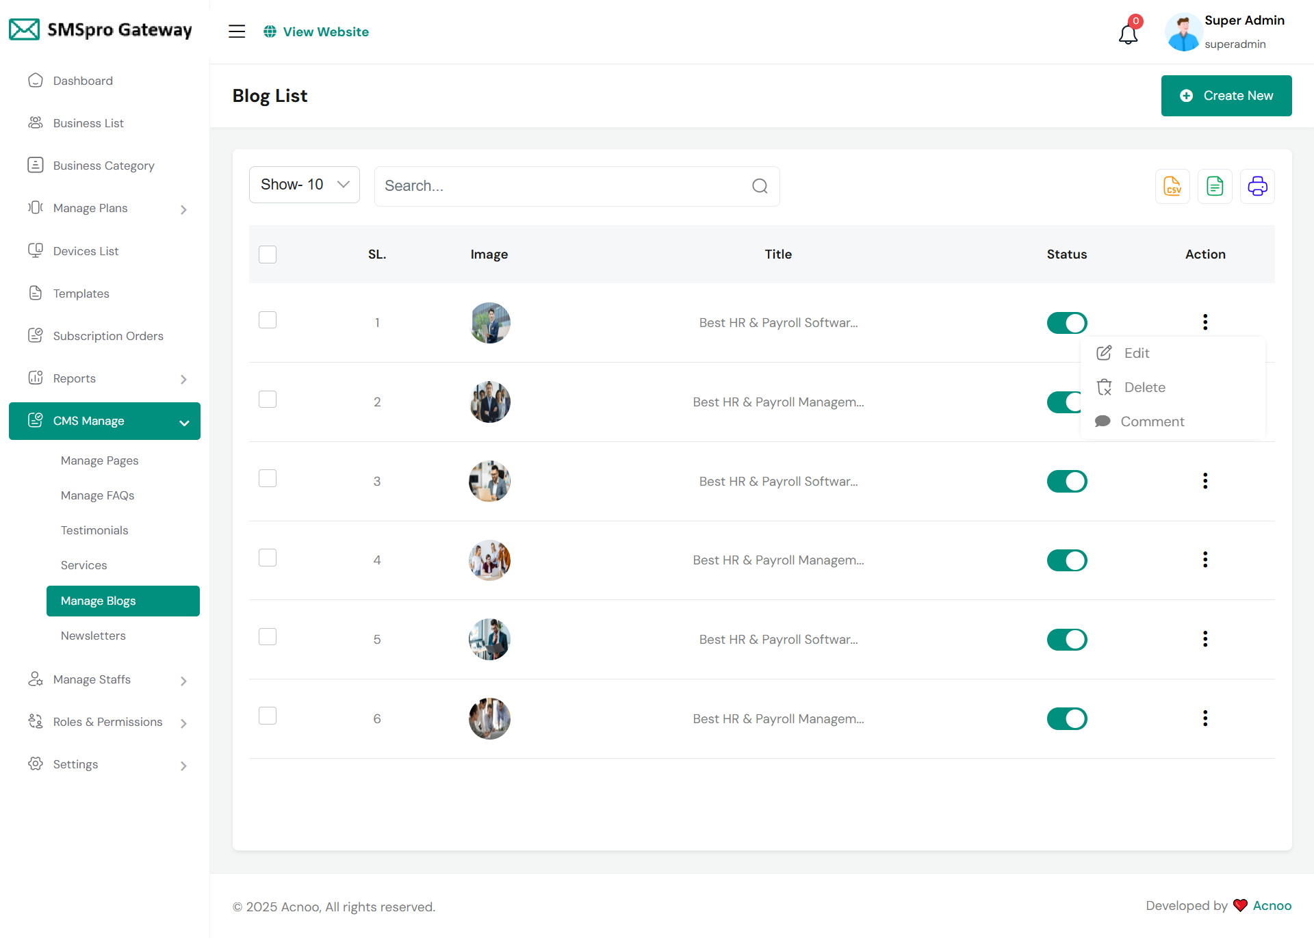This screenshot has width=1314, height=938.
Task: Disable status toggle for blog row 4
Action: (x=1066, y=560)
